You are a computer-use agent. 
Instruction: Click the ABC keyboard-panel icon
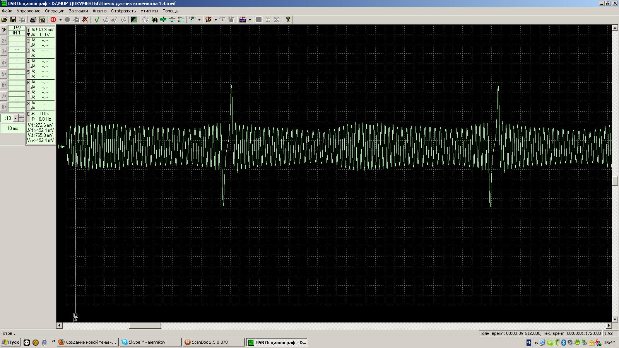point(243,19)
